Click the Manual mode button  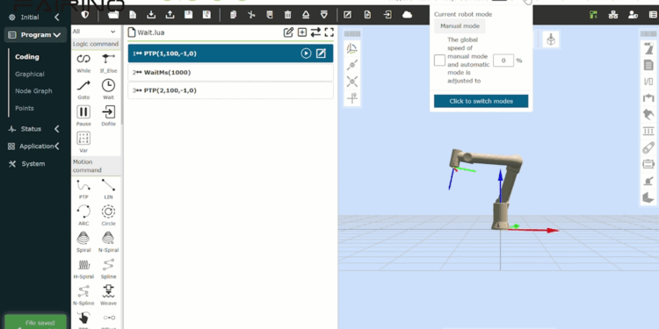pos(460,26)
